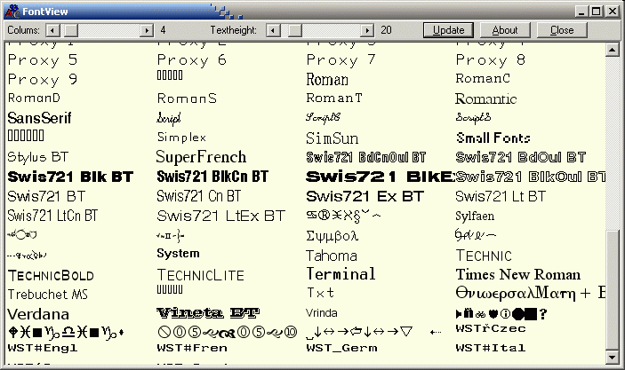The image size is (625, 370).
Task: Click the RomanC font sample
Action: tap(483, 78)
